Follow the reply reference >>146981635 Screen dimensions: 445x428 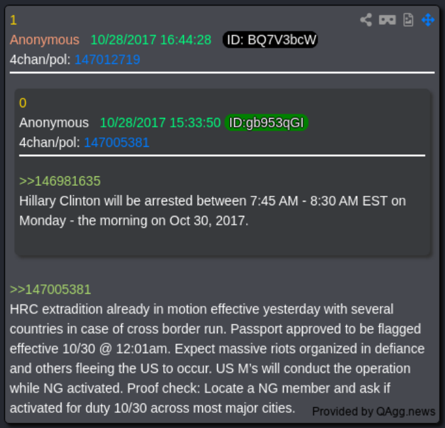click(60, 181)
